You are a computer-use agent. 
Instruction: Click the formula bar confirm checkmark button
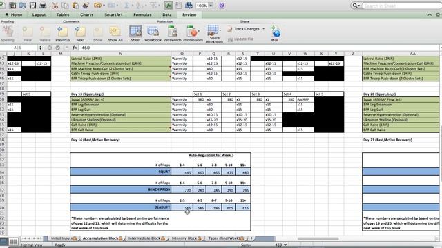[x=57, y=48]
